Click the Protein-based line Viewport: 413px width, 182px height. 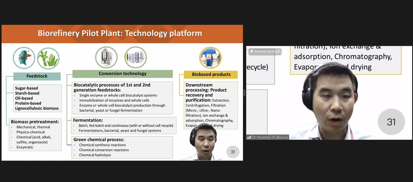point(28,103)
